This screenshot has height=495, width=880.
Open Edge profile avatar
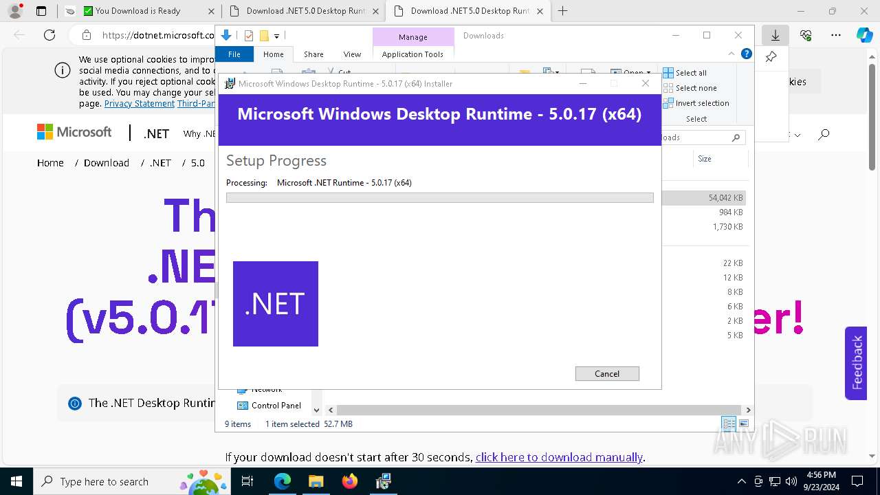point(15,11)
